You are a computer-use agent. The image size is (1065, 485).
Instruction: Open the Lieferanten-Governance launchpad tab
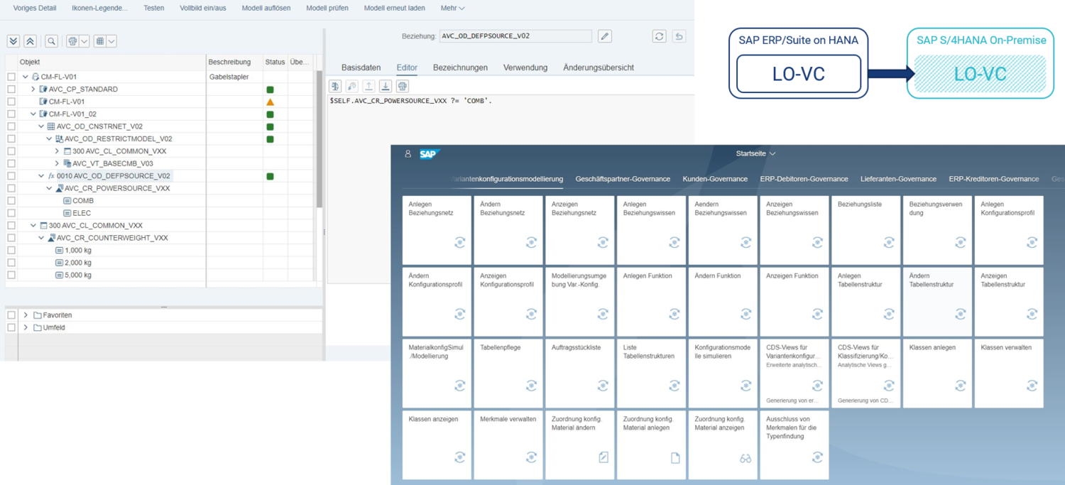click(898, 179)
